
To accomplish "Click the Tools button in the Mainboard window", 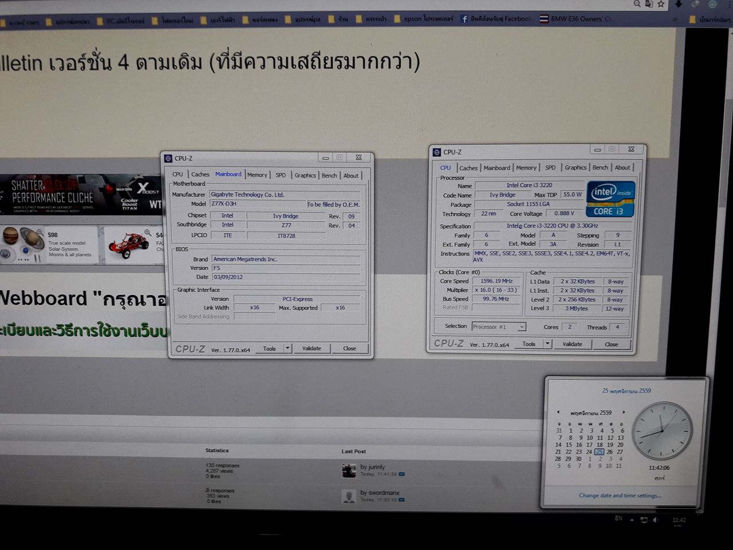I will (269, 348).
